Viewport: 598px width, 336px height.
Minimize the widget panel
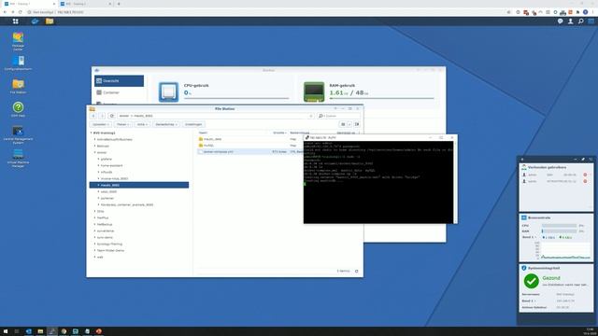pyautogui.click(x=576, y=160)
